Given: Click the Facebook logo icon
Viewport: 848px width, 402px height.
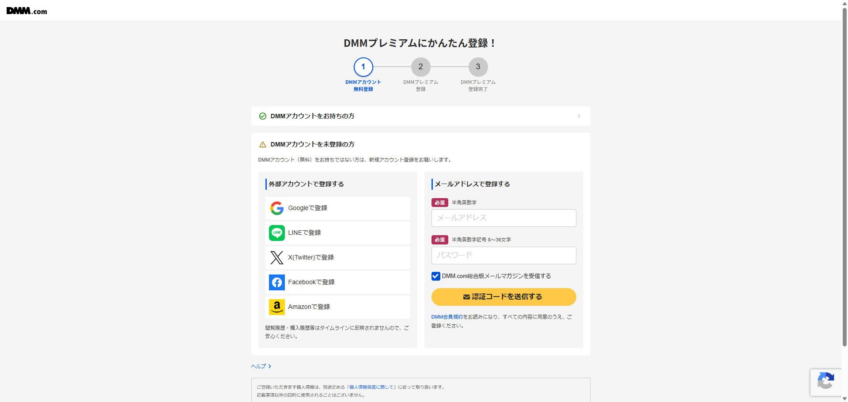Looking at the screenshot, I should click(277, 282).
